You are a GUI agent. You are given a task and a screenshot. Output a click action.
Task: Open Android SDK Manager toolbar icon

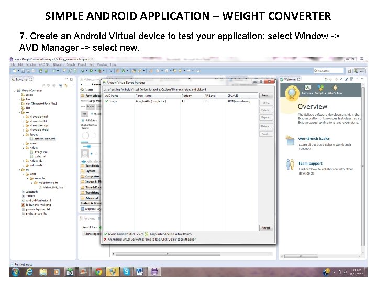point(41,71)
